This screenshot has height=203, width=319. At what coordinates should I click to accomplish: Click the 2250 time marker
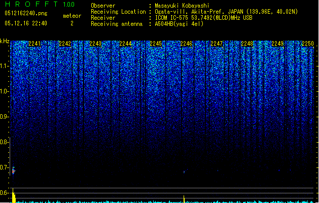pyautogui.click(x=308, y=44)
